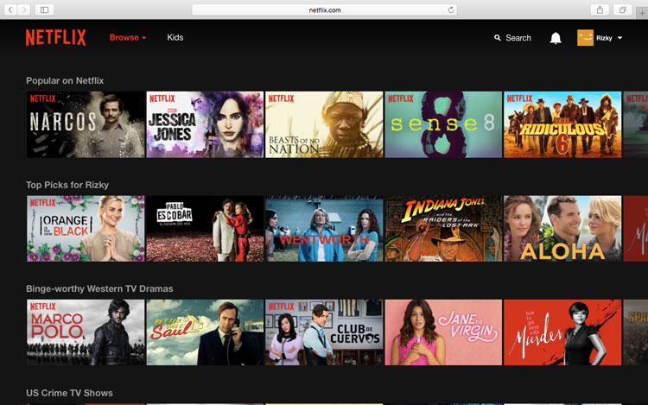The image size is (648, 405).
Task: Open the notifications bell
Action: tap(556, 38)
